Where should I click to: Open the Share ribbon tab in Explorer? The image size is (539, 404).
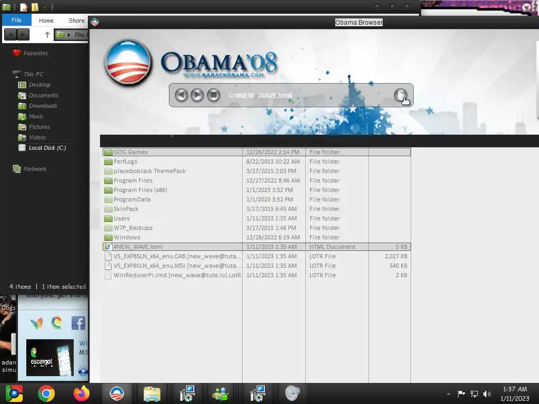(x=77, y=21)
